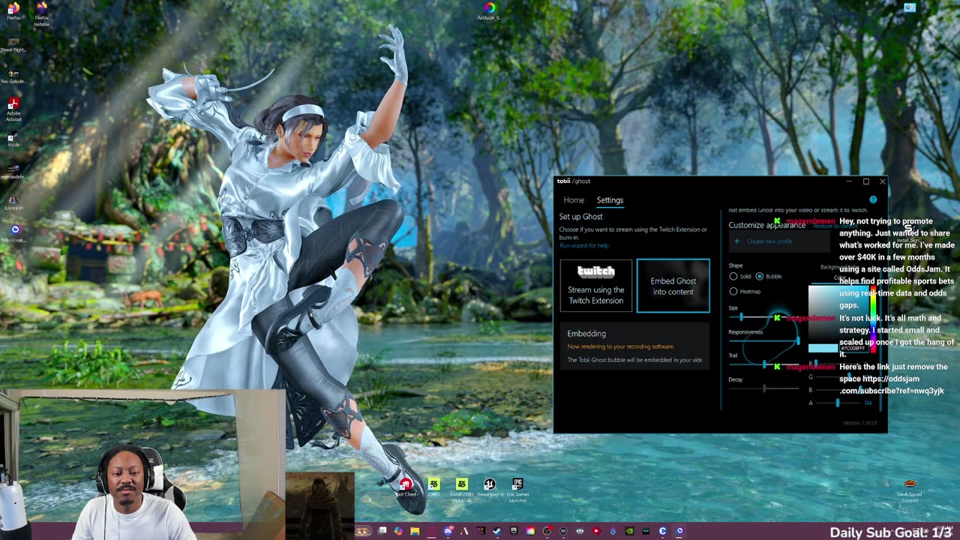Select the Heatmap shape radio button
Image resolution: width=960 pixels, height=540 pixels.
(x=733, y=291)
